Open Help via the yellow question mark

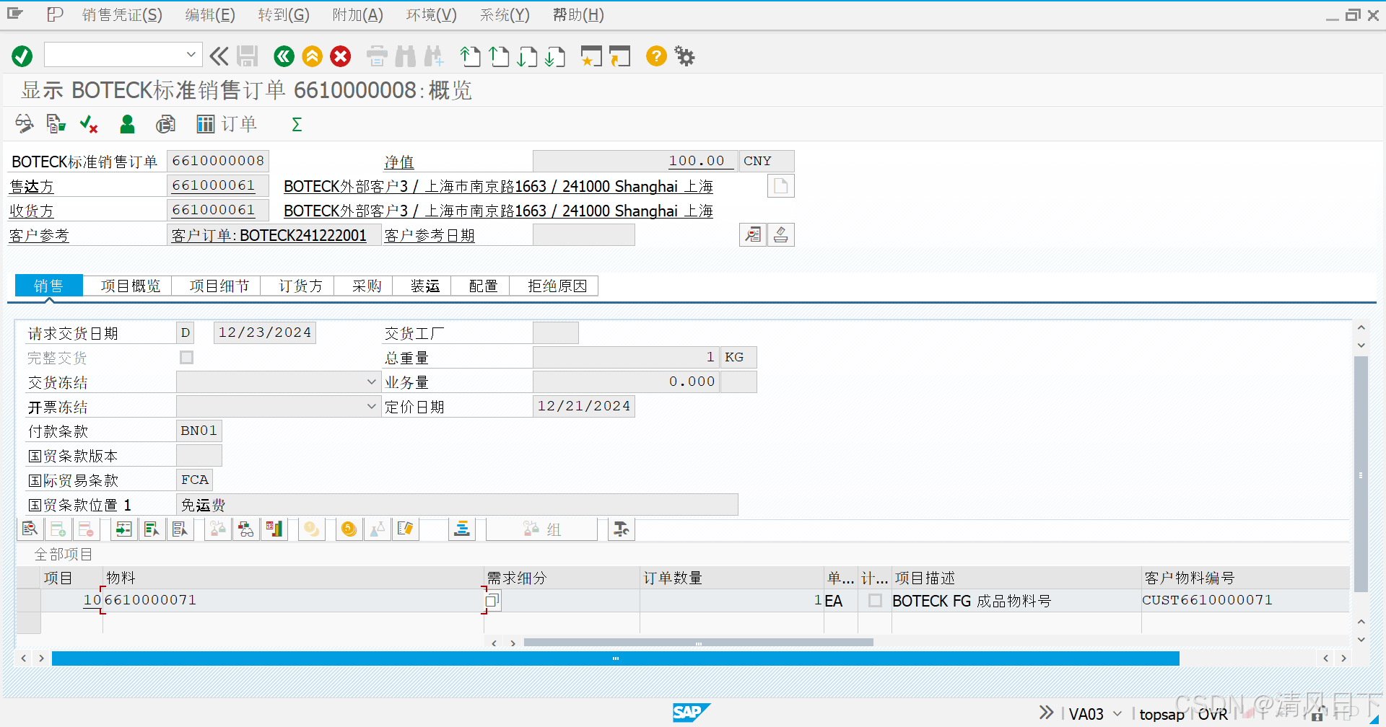(x=656, y=56)
